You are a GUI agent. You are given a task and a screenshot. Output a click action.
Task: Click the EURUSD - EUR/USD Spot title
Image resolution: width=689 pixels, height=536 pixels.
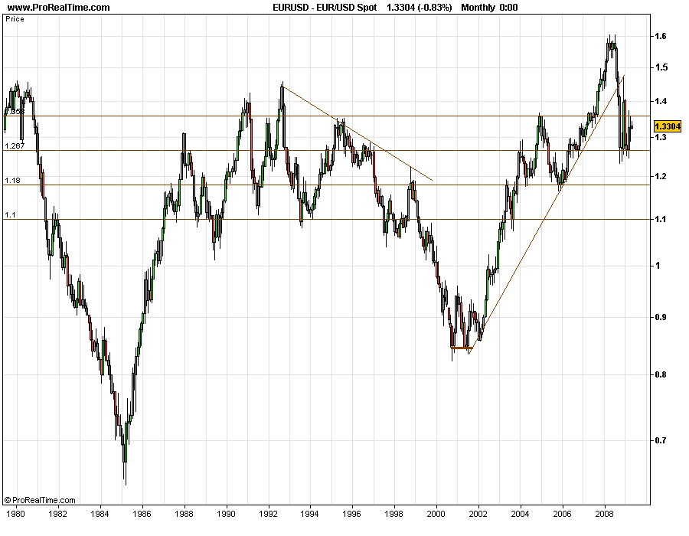(x=325, y=8)
